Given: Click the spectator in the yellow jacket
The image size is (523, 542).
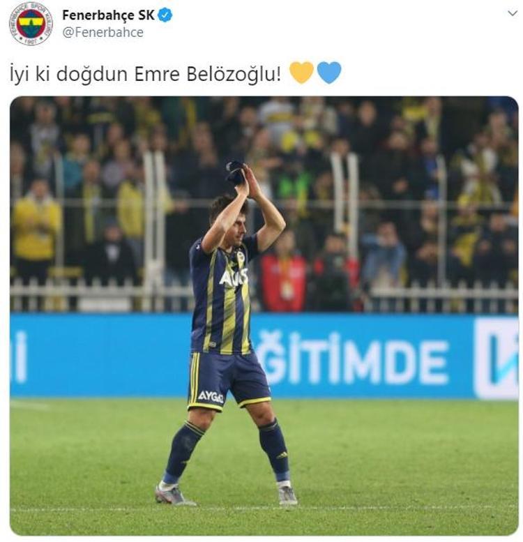Looking at the screenshot, I should tap(36, 228).
